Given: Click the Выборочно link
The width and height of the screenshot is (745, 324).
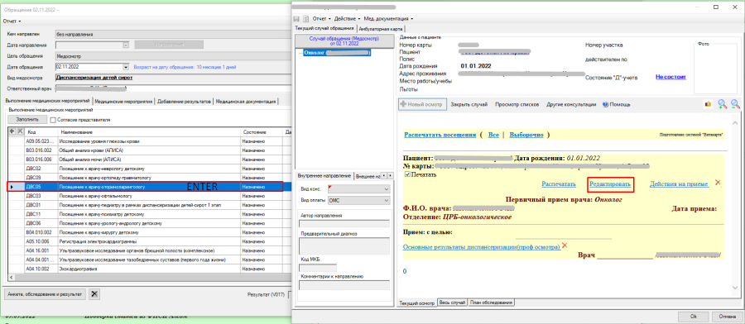Looking at the screenshot, I should (x=526, y=135).
